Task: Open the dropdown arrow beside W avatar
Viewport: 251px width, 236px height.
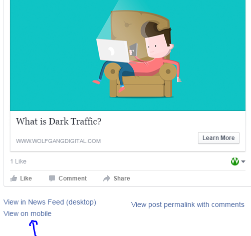Action: click(243, 161)
